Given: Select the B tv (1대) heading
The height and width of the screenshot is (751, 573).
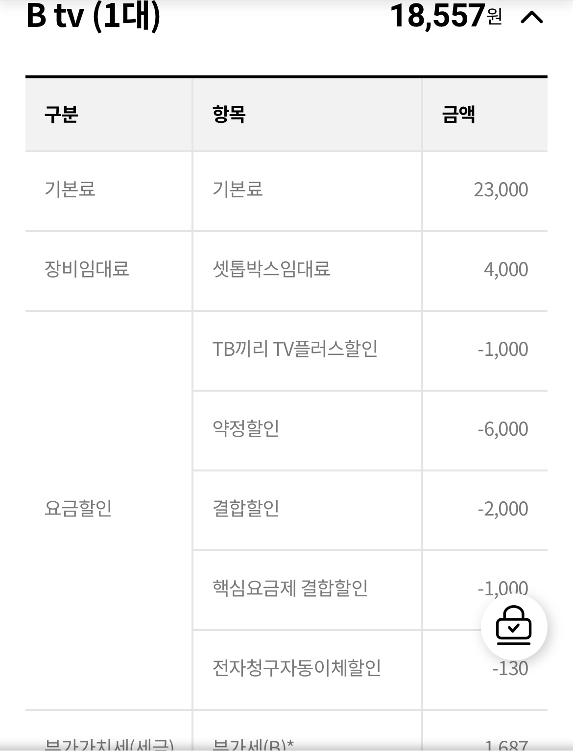Looking at the screenshot, I should click(93, 15).
